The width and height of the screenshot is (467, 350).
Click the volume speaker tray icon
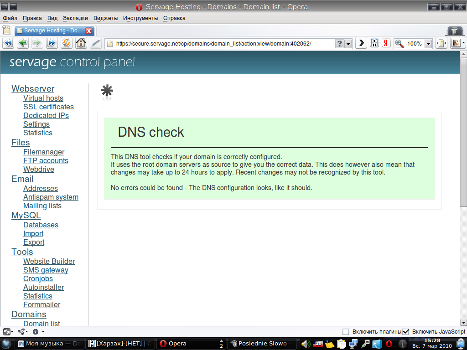click(x=306, y=344)
